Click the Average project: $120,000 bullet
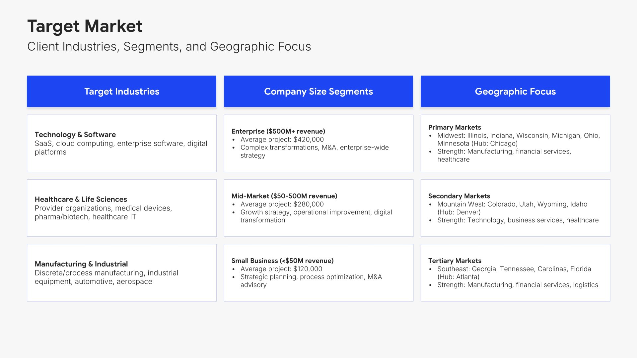The image size is (637, 358). (281, 269)
